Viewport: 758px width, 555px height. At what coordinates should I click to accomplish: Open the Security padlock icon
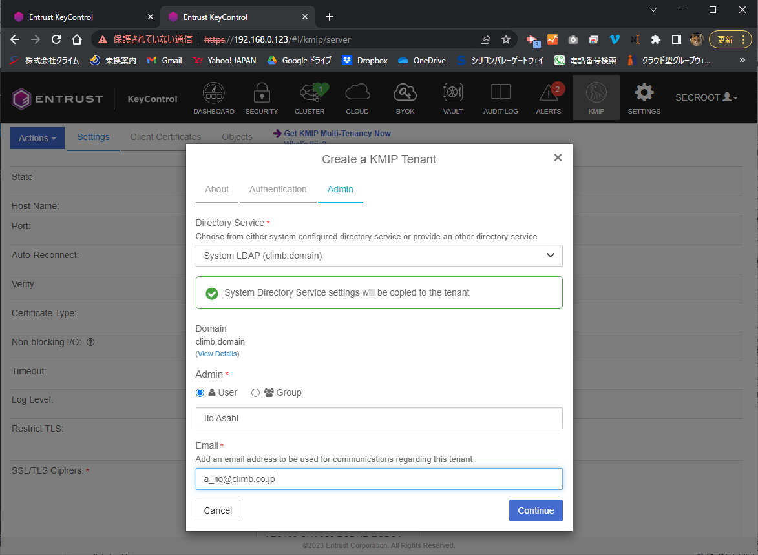click(262, 93)
